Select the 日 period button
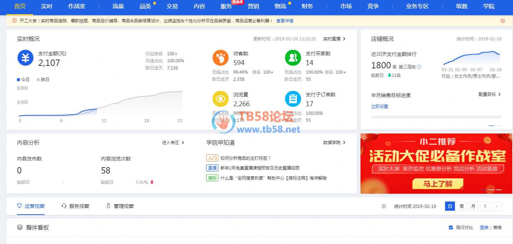Viewport: 513px width, 244px height. 450,206
